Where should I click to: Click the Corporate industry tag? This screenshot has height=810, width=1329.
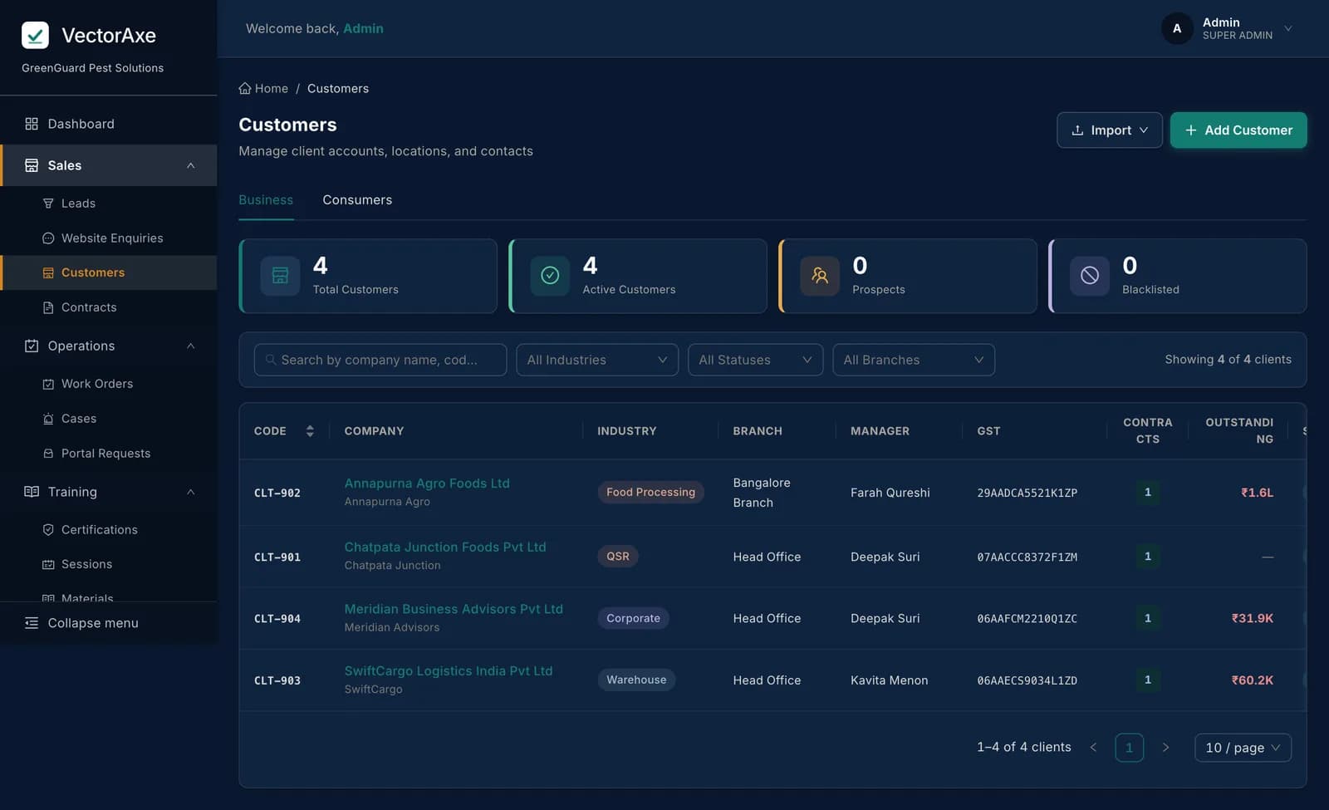point(633,618)
